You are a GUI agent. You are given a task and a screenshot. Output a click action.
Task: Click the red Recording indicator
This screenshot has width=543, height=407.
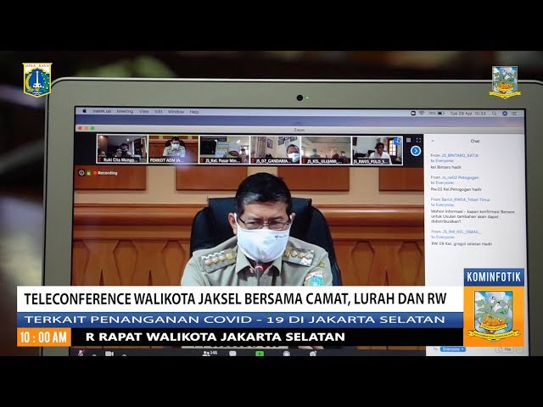point(105,173)
